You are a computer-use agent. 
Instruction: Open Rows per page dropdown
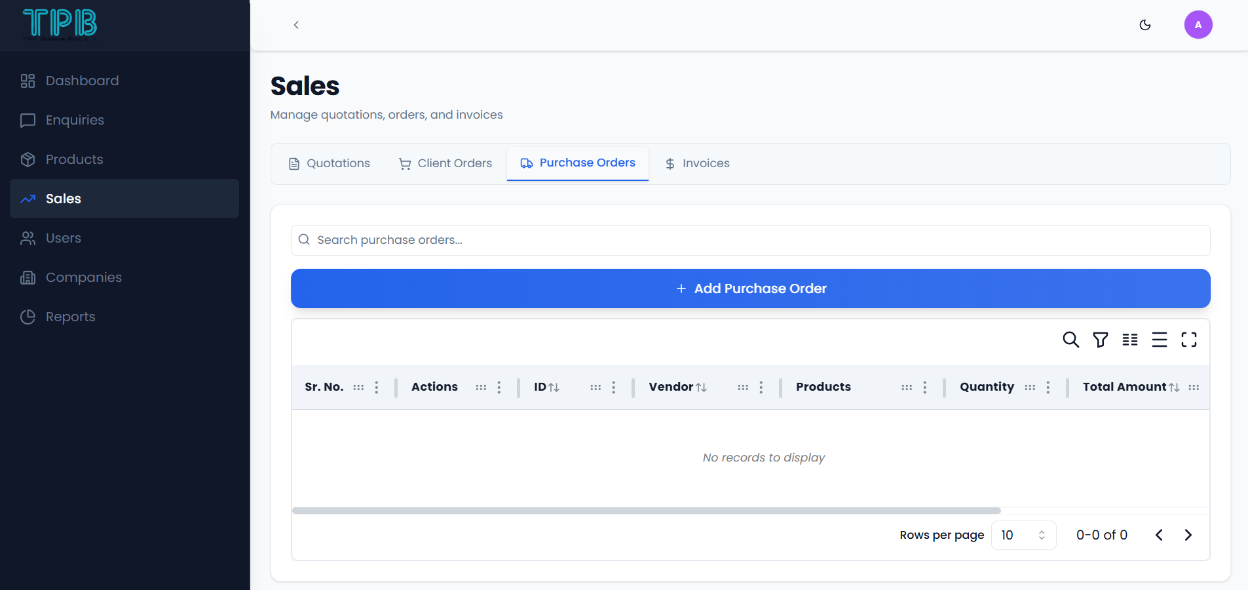(1023, 535)
